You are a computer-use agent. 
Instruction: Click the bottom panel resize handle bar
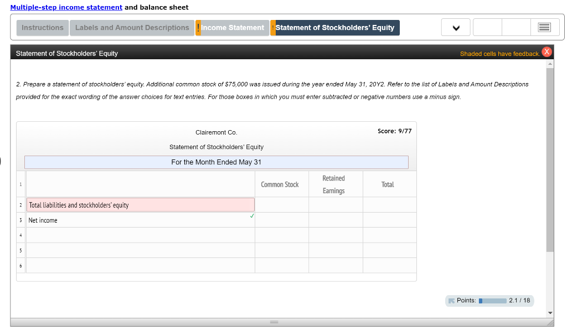point(274,322)
